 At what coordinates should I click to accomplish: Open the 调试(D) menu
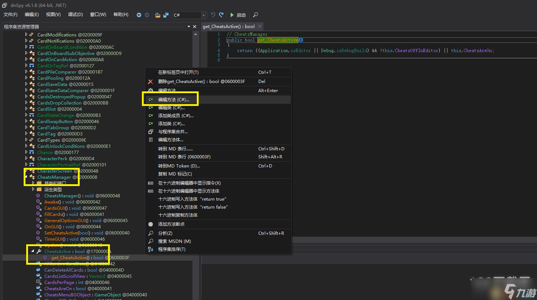tap(75, 15)
